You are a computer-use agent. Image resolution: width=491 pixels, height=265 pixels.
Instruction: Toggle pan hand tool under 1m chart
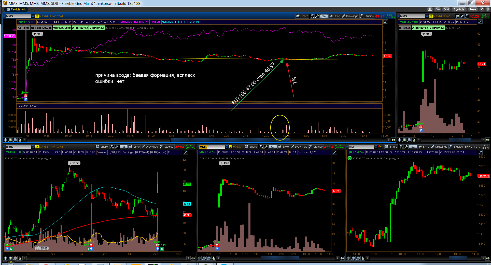(x=20, y=140)
